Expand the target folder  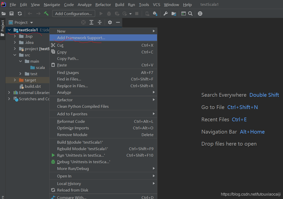[x=15, y=80]
